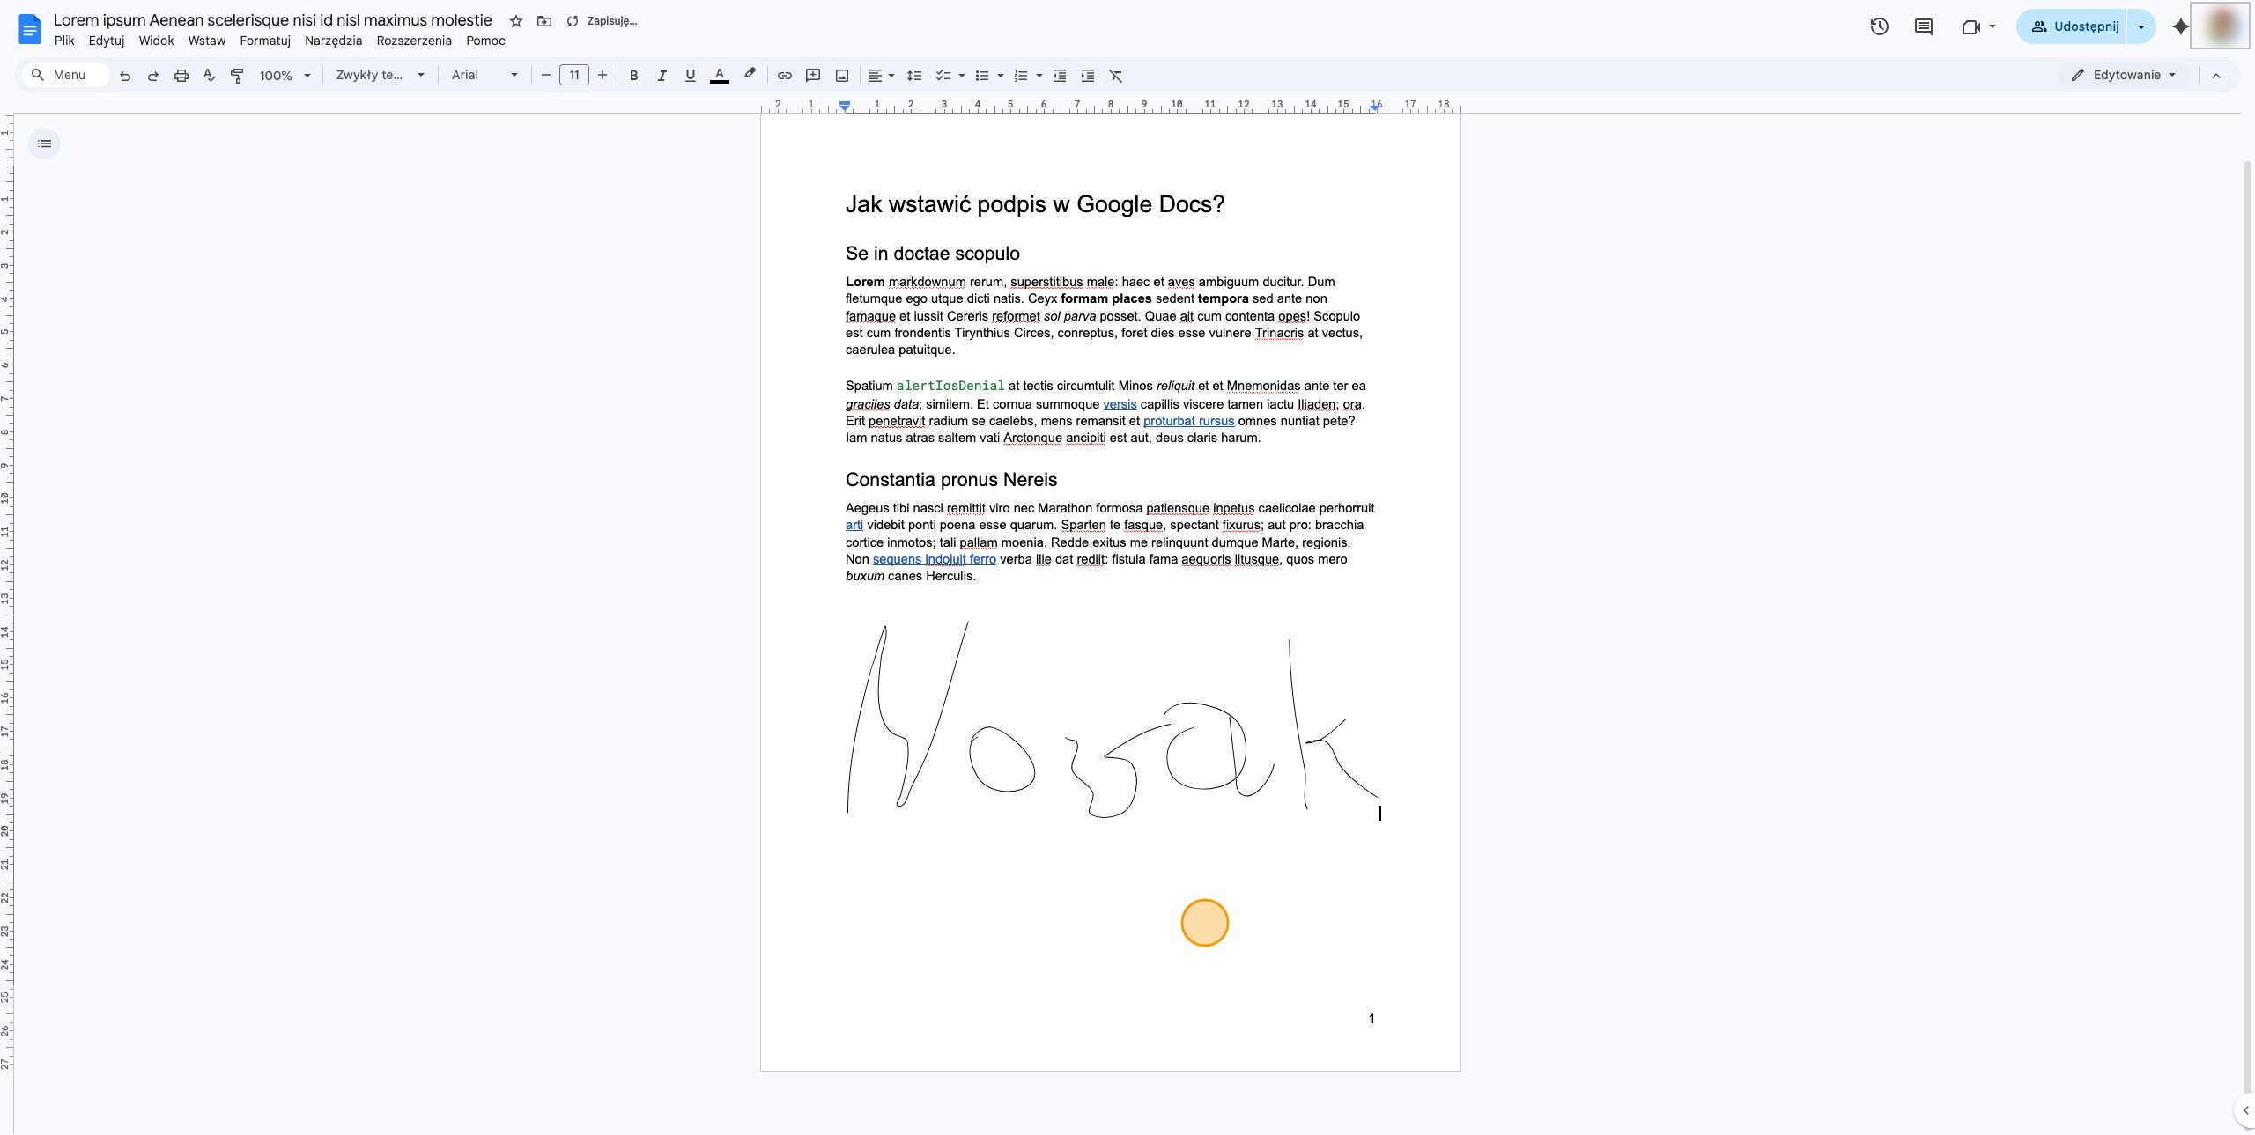
Task: Follow the 'proturbat rursus' hyperlink
Action: pyautogui.click(x=1188, y=421)
